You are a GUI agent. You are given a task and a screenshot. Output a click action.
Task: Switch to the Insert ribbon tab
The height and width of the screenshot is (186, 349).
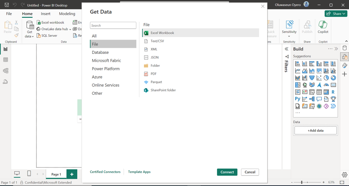(x=46, y=14)
